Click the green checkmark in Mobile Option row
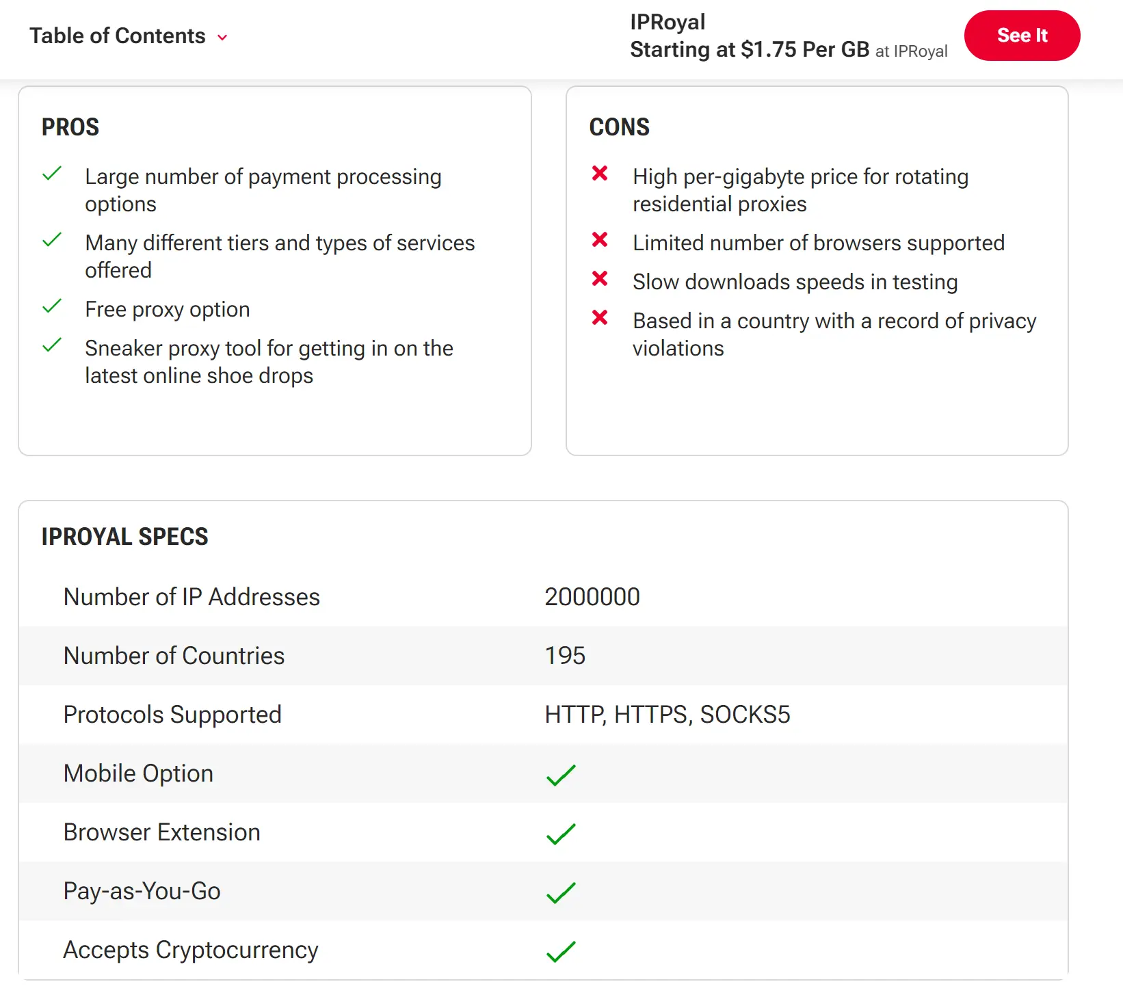 tap(561, 775)
